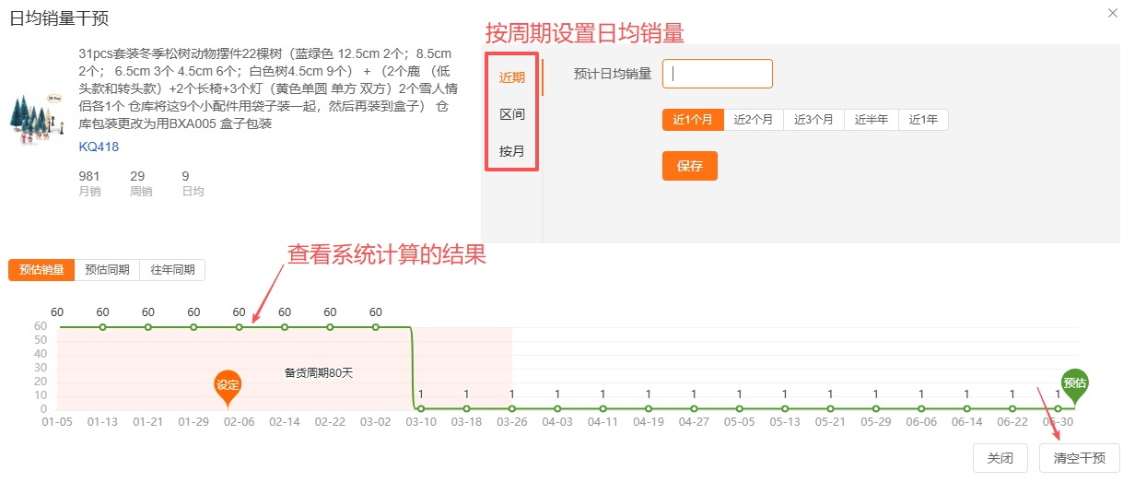Viewport: 1135px width, 482px height.
Task: Close the dialog with the X icon
Action: 1112,12
